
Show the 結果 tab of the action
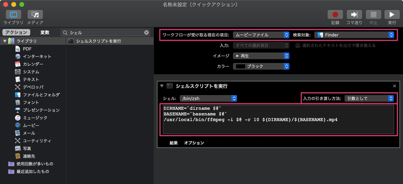[x=173, y=143]
